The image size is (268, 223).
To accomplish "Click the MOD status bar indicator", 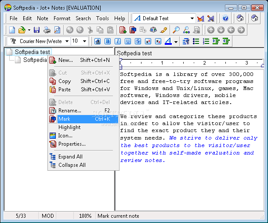I will 48,216.
